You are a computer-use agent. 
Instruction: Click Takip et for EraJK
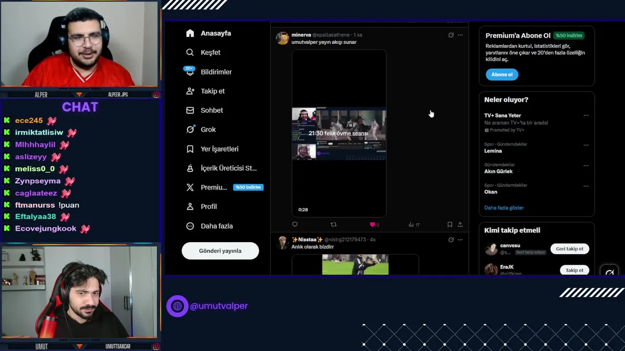pyautogui.click(x=574, y=270)
